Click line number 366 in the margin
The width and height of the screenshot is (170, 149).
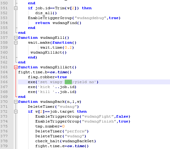4,82
